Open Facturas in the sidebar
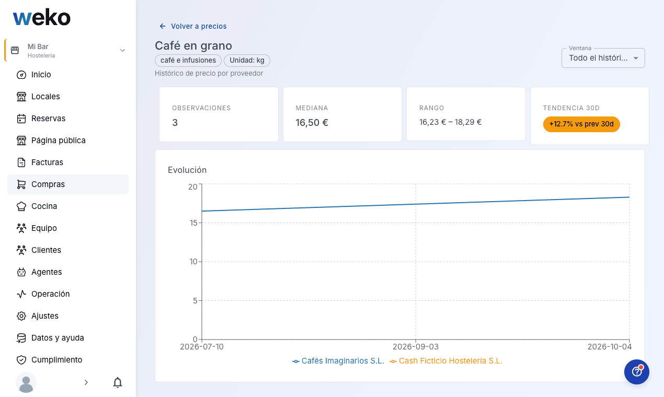 [68, 162]
